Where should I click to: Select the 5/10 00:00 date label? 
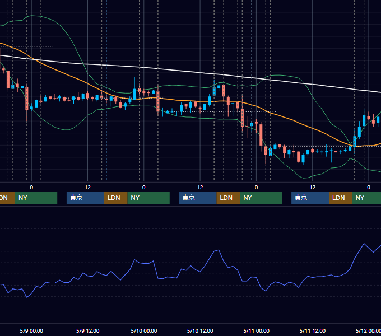pyautogui.click(x=144, y=330)
